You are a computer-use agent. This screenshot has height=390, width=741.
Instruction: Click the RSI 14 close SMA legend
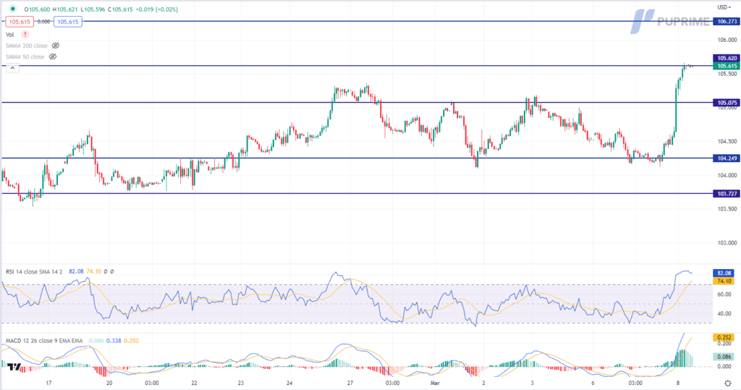[x=35, y=272]
